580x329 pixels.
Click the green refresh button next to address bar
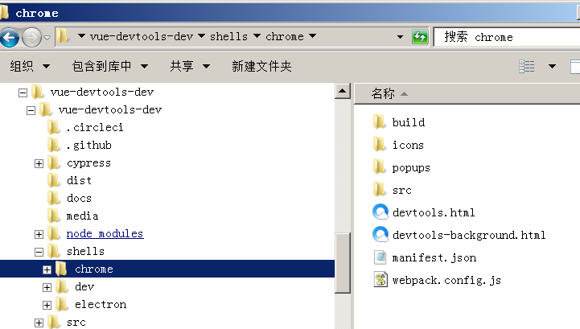[420, 37]
